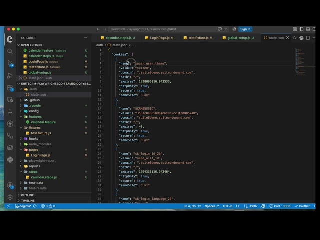Click the Run play icon in editor toolbar
This screenshot has height=240, width=320.
pos(295,38)
